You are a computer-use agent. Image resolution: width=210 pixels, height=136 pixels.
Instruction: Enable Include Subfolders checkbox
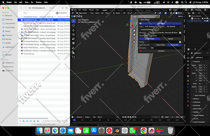(x=140, y=29)
